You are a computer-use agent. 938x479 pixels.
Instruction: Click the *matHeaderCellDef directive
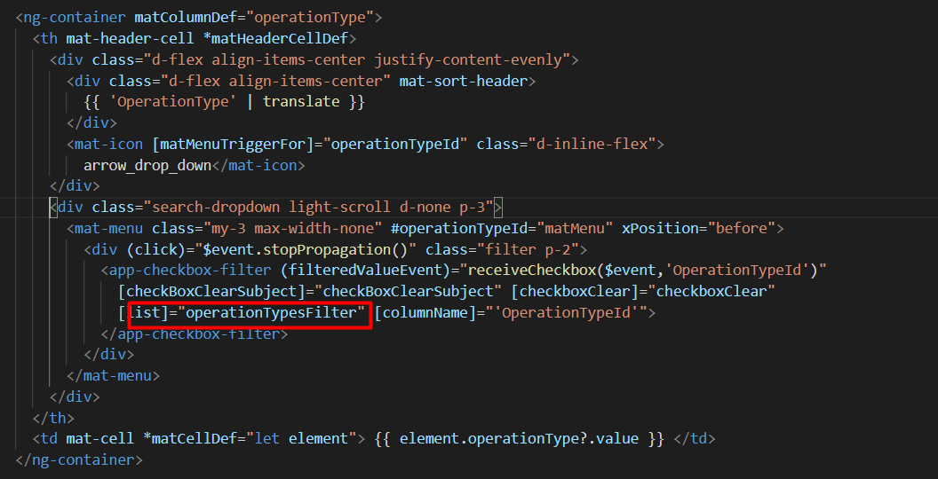(275, 39)
